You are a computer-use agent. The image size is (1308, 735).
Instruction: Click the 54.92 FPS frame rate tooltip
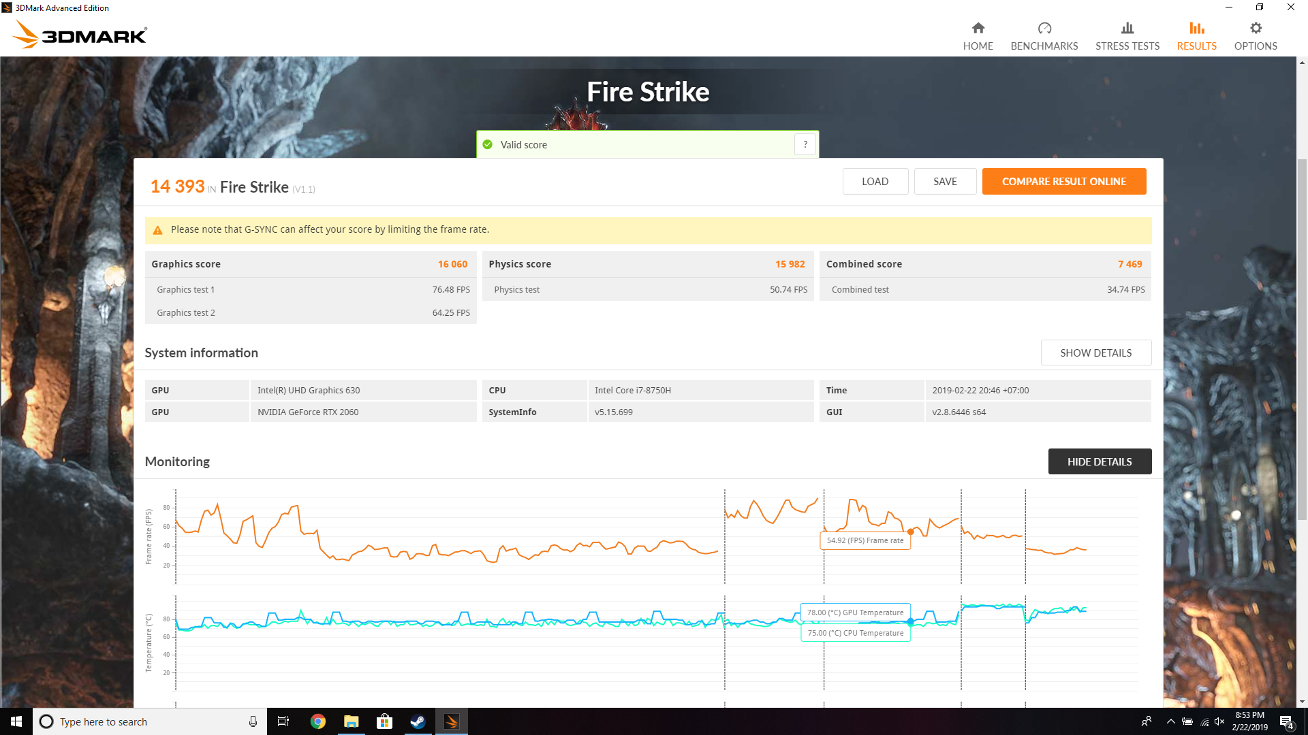pyautogui.click(x=865, y=540)
